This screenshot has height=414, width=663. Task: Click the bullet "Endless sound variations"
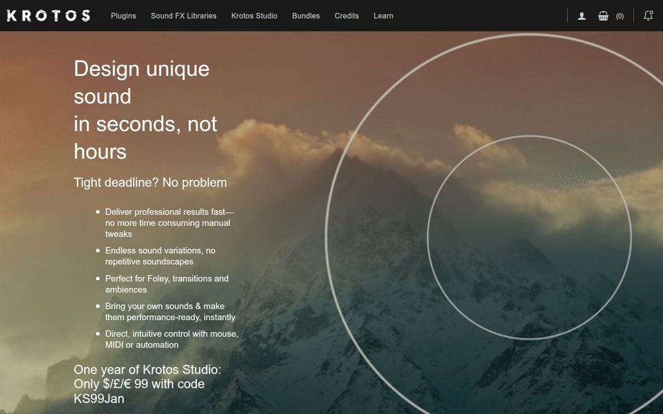(160, 256)
